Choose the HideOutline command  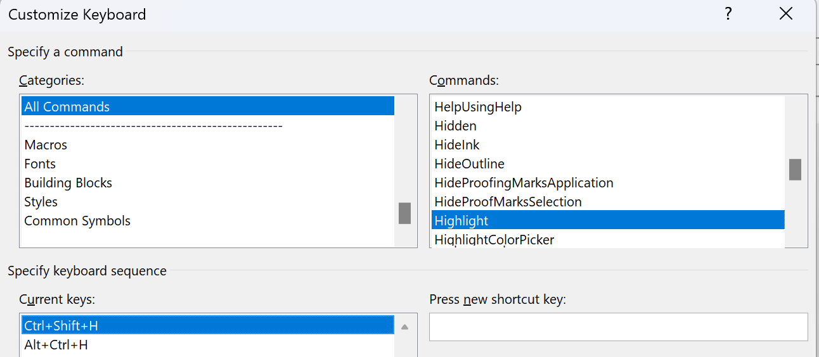469,164
